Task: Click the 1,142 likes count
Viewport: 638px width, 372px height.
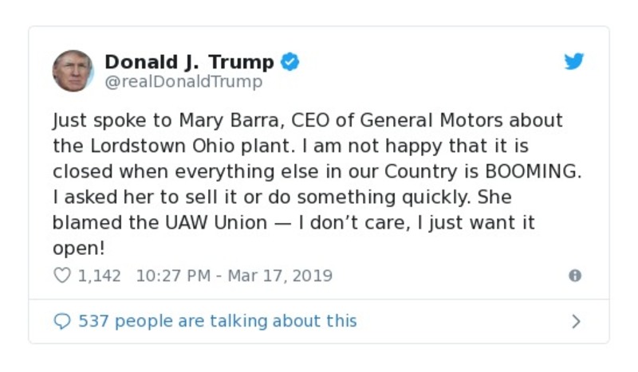Action: (x=99, y=276)
